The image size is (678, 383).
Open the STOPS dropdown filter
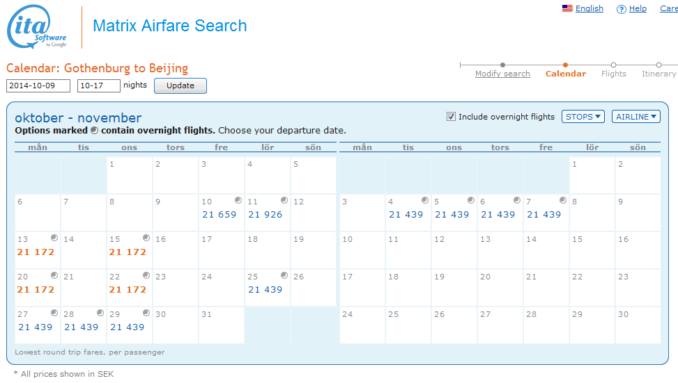pyautogui.click(x=583, y=117)
